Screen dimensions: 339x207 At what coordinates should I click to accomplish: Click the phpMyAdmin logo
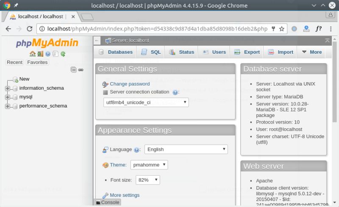(47, 43)
